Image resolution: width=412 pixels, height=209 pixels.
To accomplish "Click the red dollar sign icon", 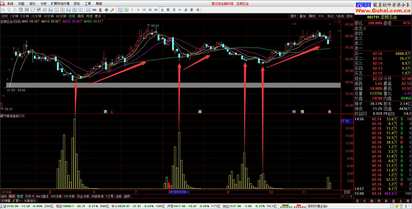I will pyautogui.click(x=100, y=10).
